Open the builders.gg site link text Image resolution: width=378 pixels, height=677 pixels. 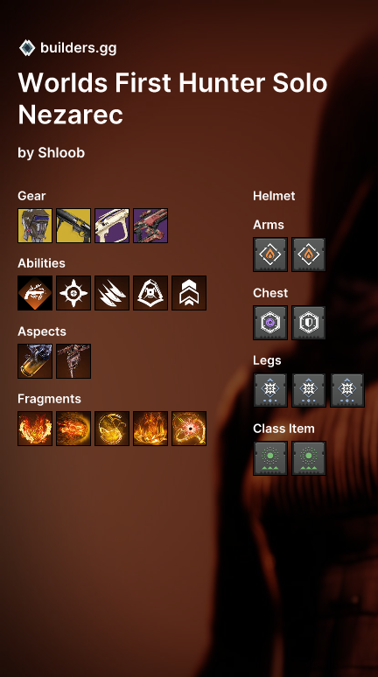[78, 48]
